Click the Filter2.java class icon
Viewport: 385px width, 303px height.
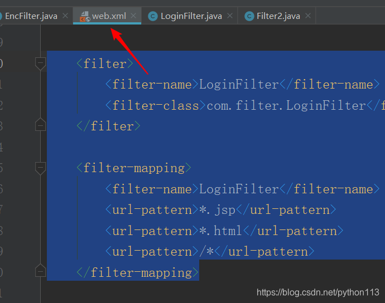click(x=249, y=16)
